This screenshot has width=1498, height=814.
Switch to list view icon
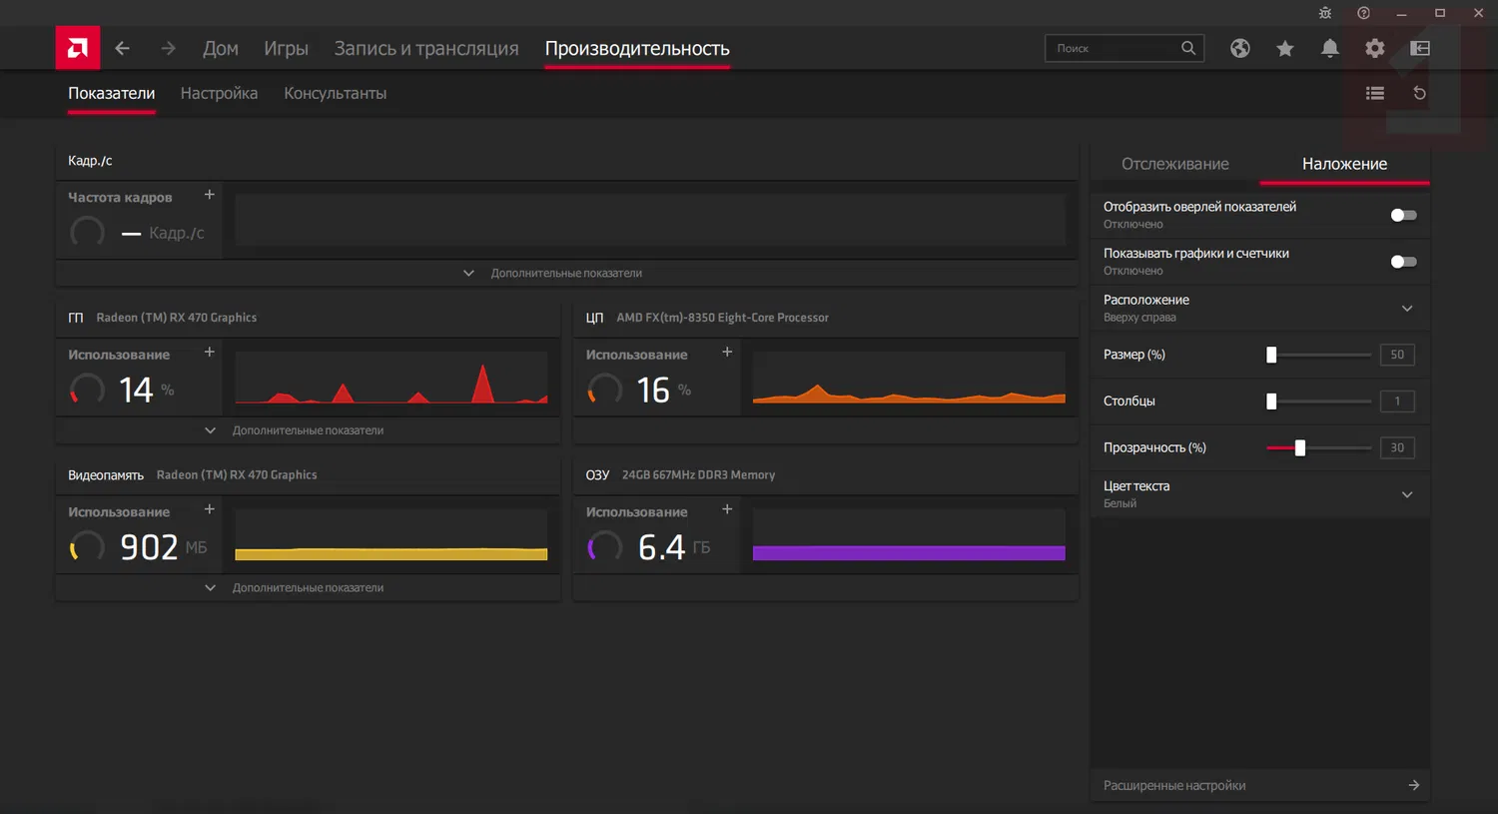pos(1374,93)
